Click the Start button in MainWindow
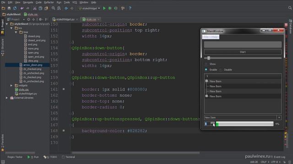This screenshot has height=164, width=293. [243, 52]
